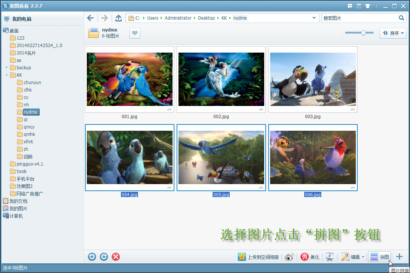Open the skin (shirt) icon
This screenshot has width=410, height=273.
click(368, 6)
